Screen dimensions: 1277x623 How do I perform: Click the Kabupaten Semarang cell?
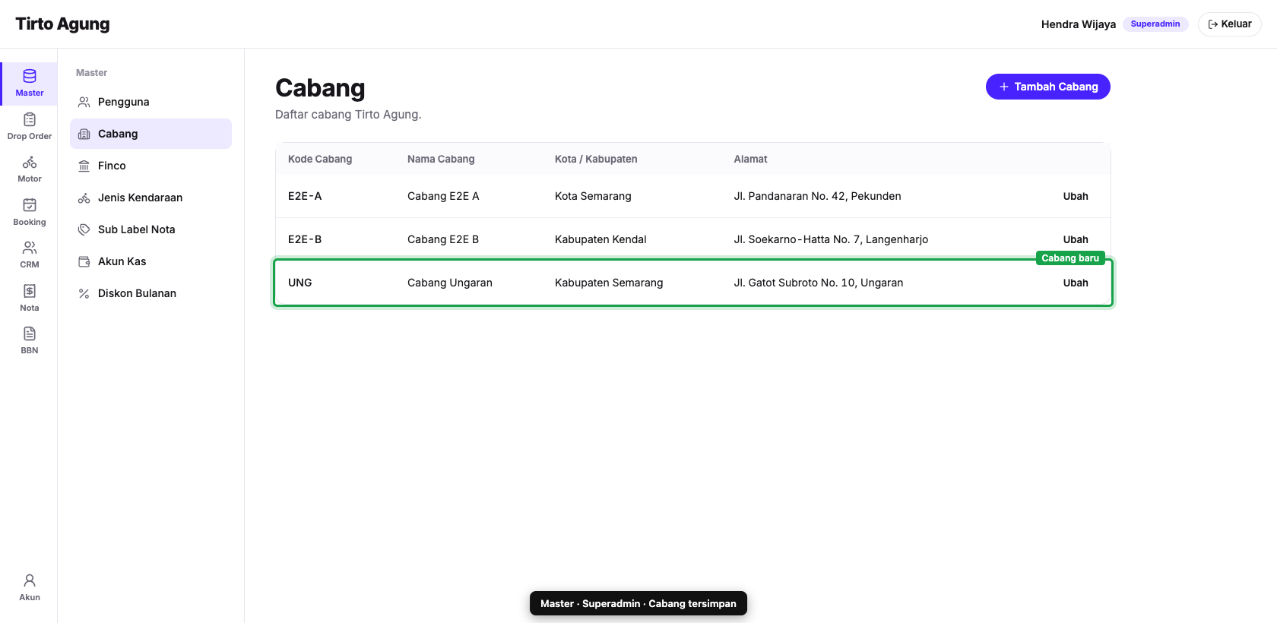pos(609,283)
